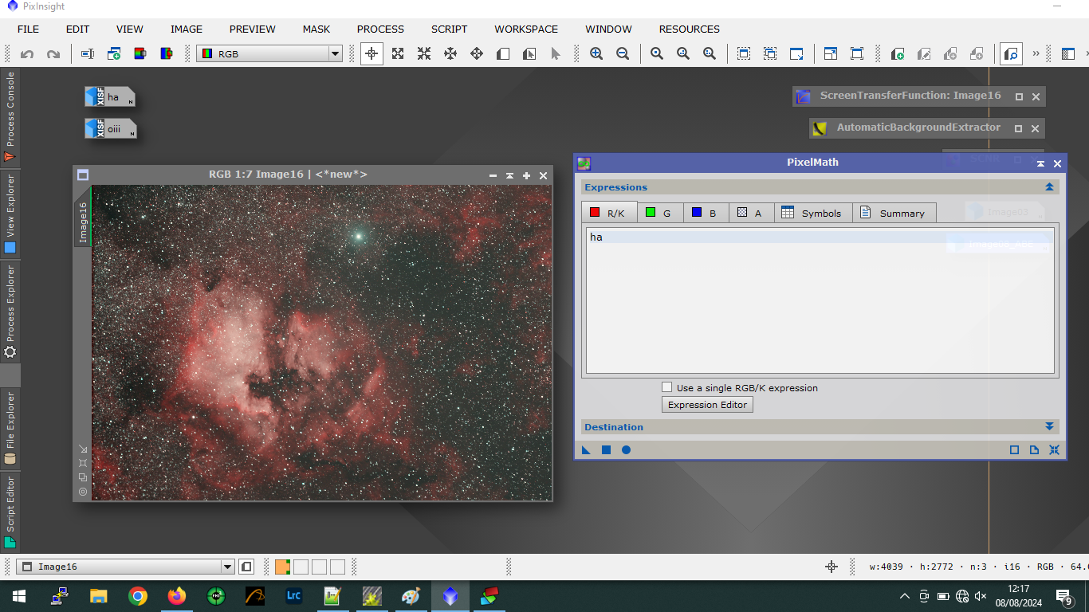Viewport: 1089px width, 612px height.
Task: Open Lightroom Classic from the taskbar
Action: click(x=294, y=596)
